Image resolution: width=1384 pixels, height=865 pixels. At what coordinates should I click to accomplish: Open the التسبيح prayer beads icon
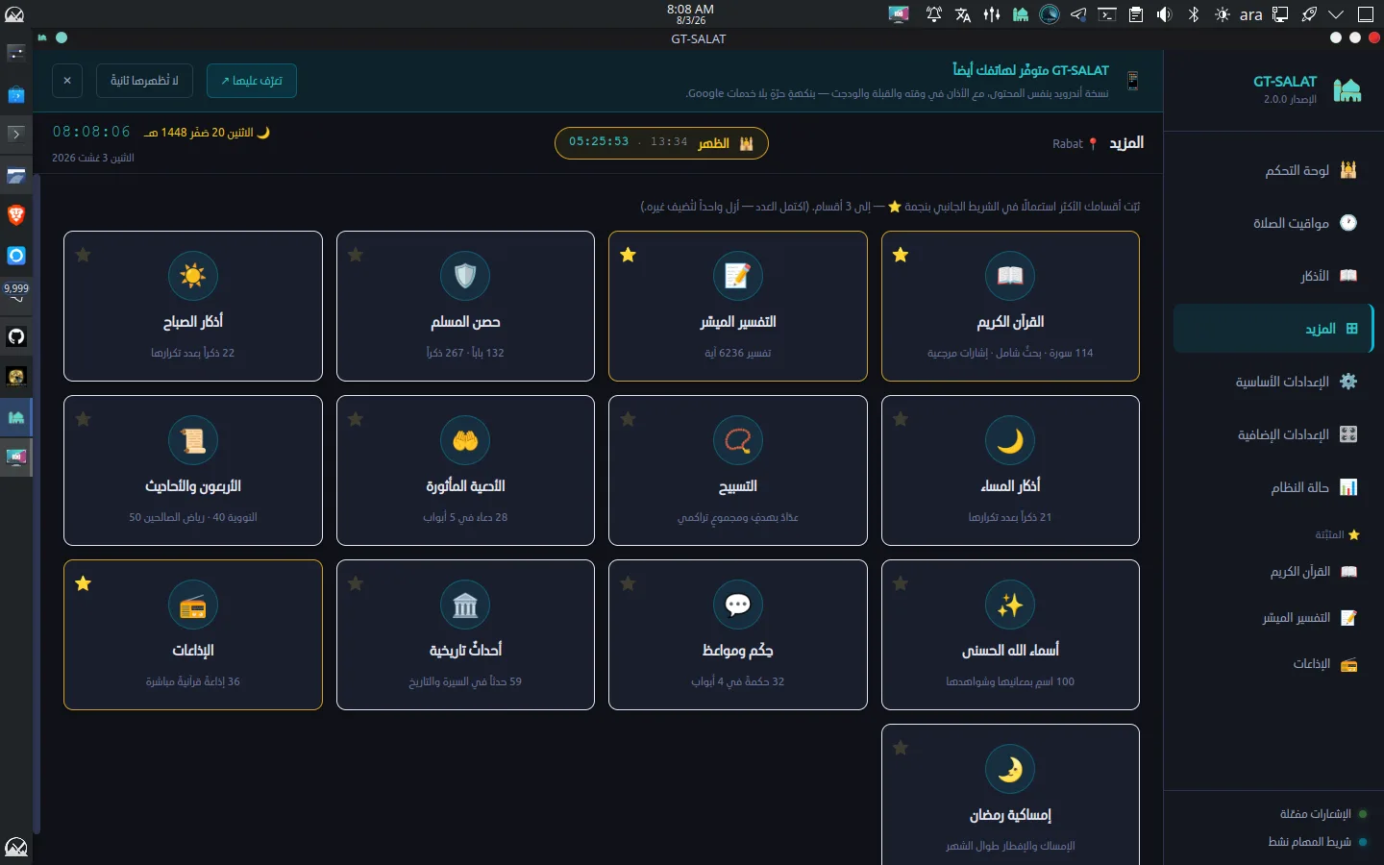[x=738, y=440]
